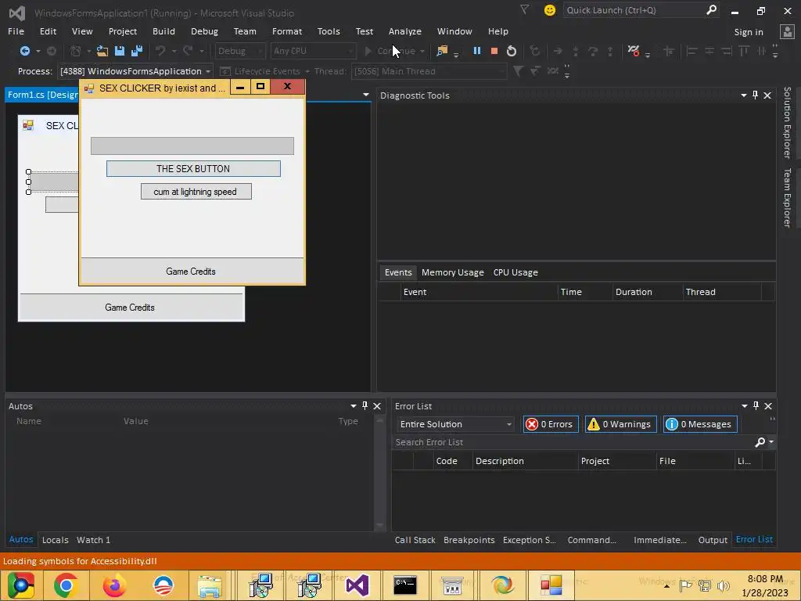
Task: Toggle the 0 Errors filter
Action: [x=551, y=424]
